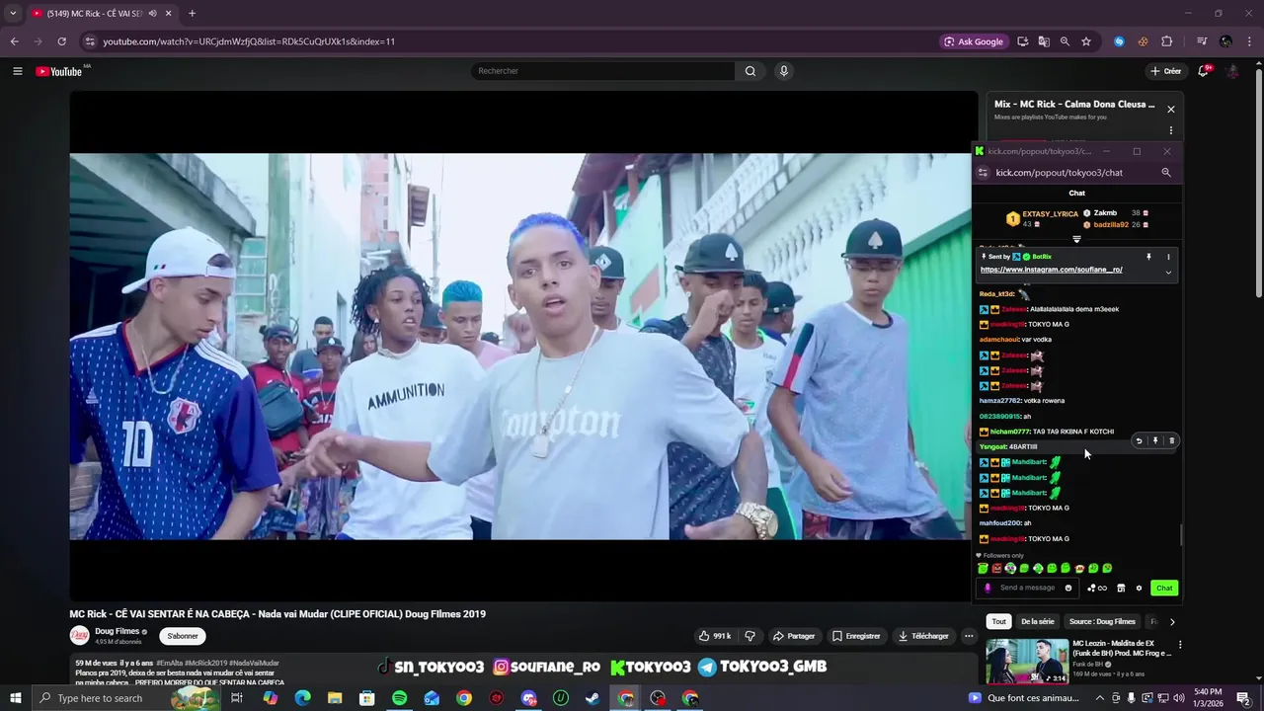Screen dimensions: 1264x711
Task: Pin the Ysngoat chat message
Action: (1155, 441)
